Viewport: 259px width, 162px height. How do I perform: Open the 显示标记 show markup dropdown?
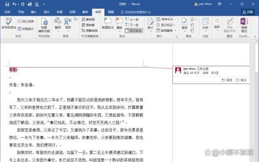point(165,25)
